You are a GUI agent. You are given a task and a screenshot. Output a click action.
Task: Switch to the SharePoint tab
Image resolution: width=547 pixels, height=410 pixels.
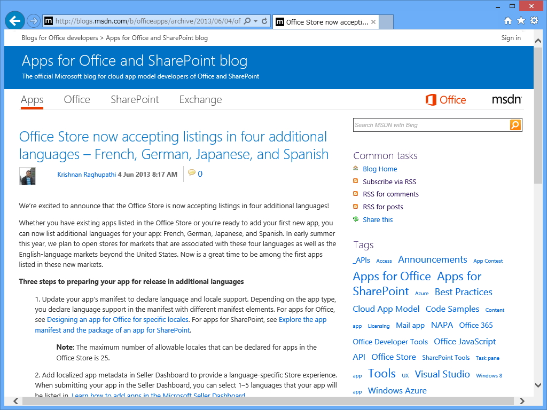[134, 99]
